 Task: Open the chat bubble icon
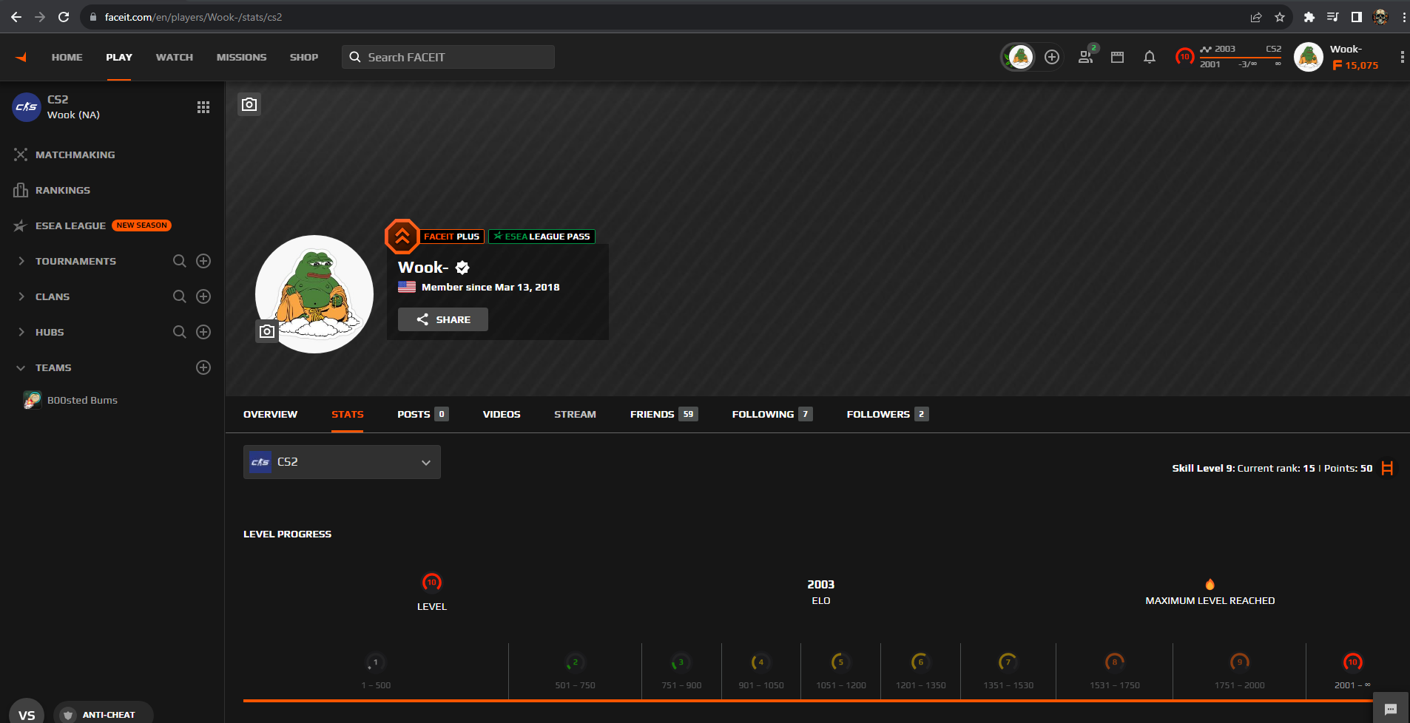click(1391, 709)
